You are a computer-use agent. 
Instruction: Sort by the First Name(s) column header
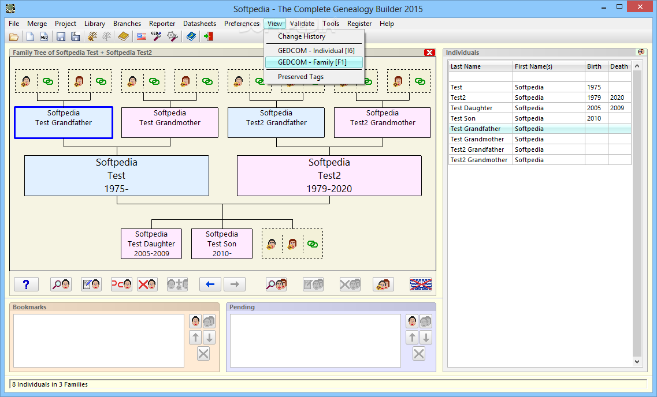(x=549, y=66)
